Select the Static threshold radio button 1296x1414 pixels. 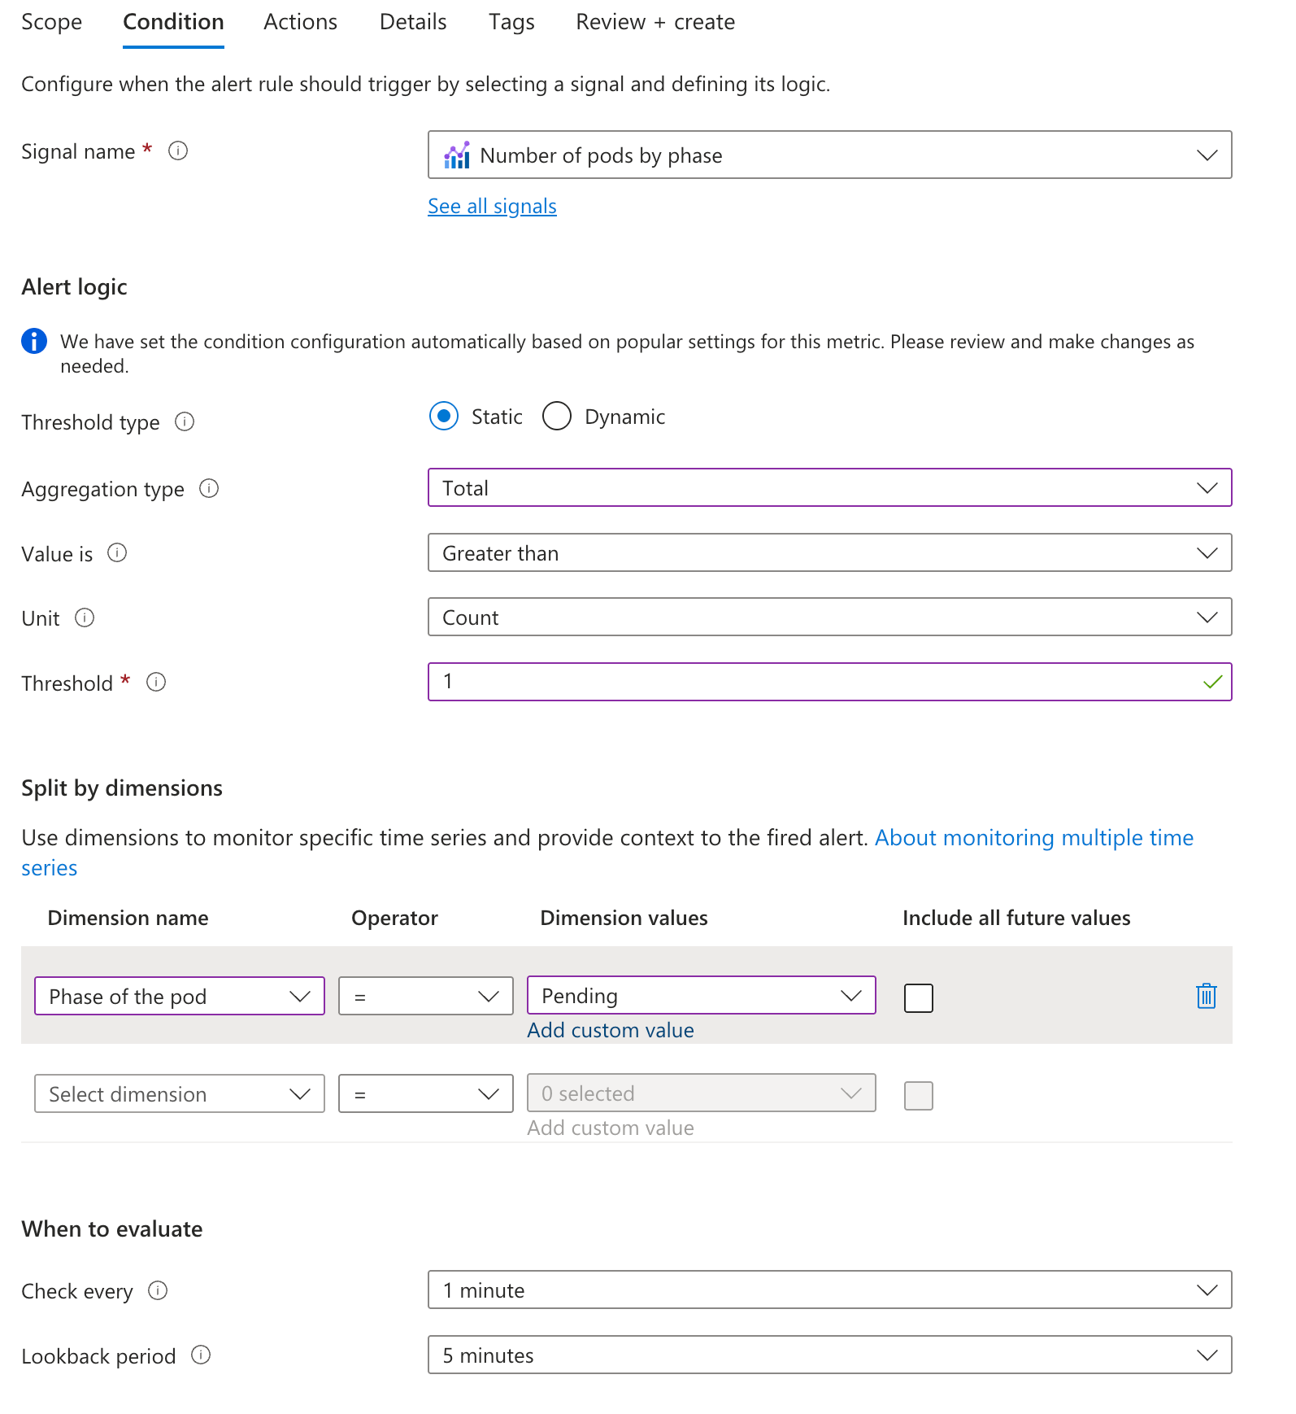tap(444, 416)
